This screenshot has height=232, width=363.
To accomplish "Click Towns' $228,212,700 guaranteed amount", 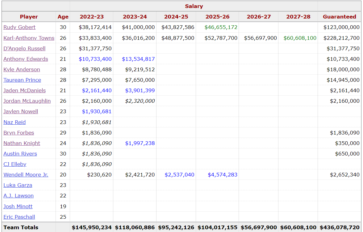I will [x=341, y=38].
